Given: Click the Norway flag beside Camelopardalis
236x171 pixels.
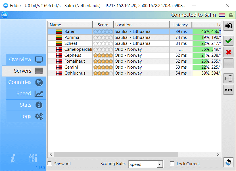Looking at the screenshot, I should click(59, 49).
